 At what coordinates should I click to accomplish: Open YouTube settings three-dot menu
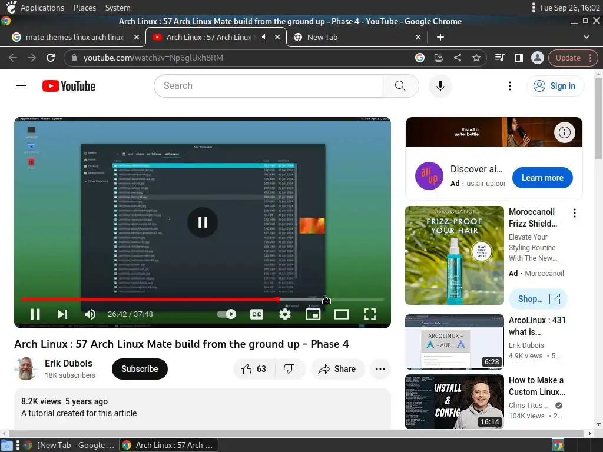pos(510,86)
